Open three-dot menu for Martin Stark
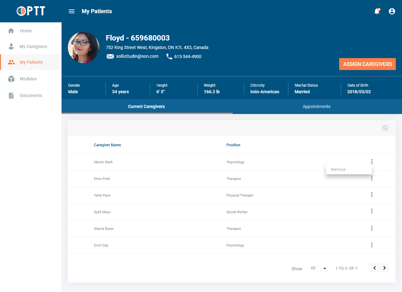This screenshot has width=402, height=292. [372, 162]
